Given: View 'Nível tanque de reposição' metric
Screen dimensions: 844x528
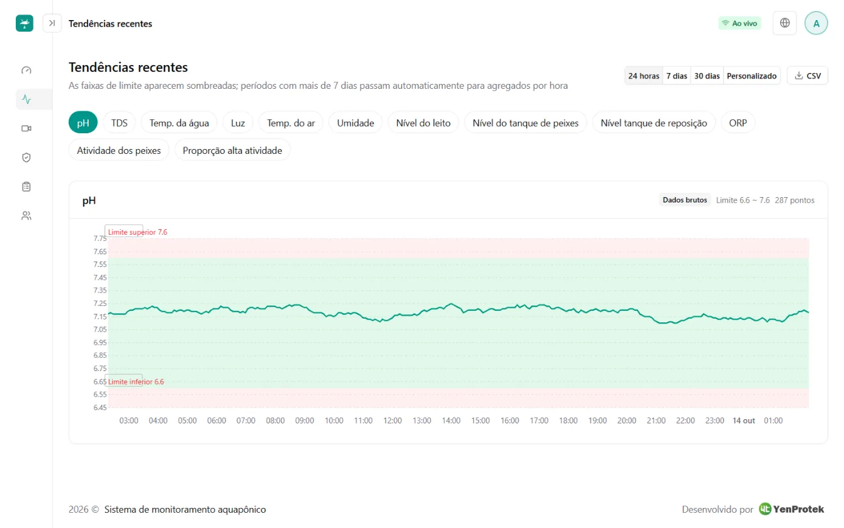Looking at the screenshot, I should click(654, 122).
